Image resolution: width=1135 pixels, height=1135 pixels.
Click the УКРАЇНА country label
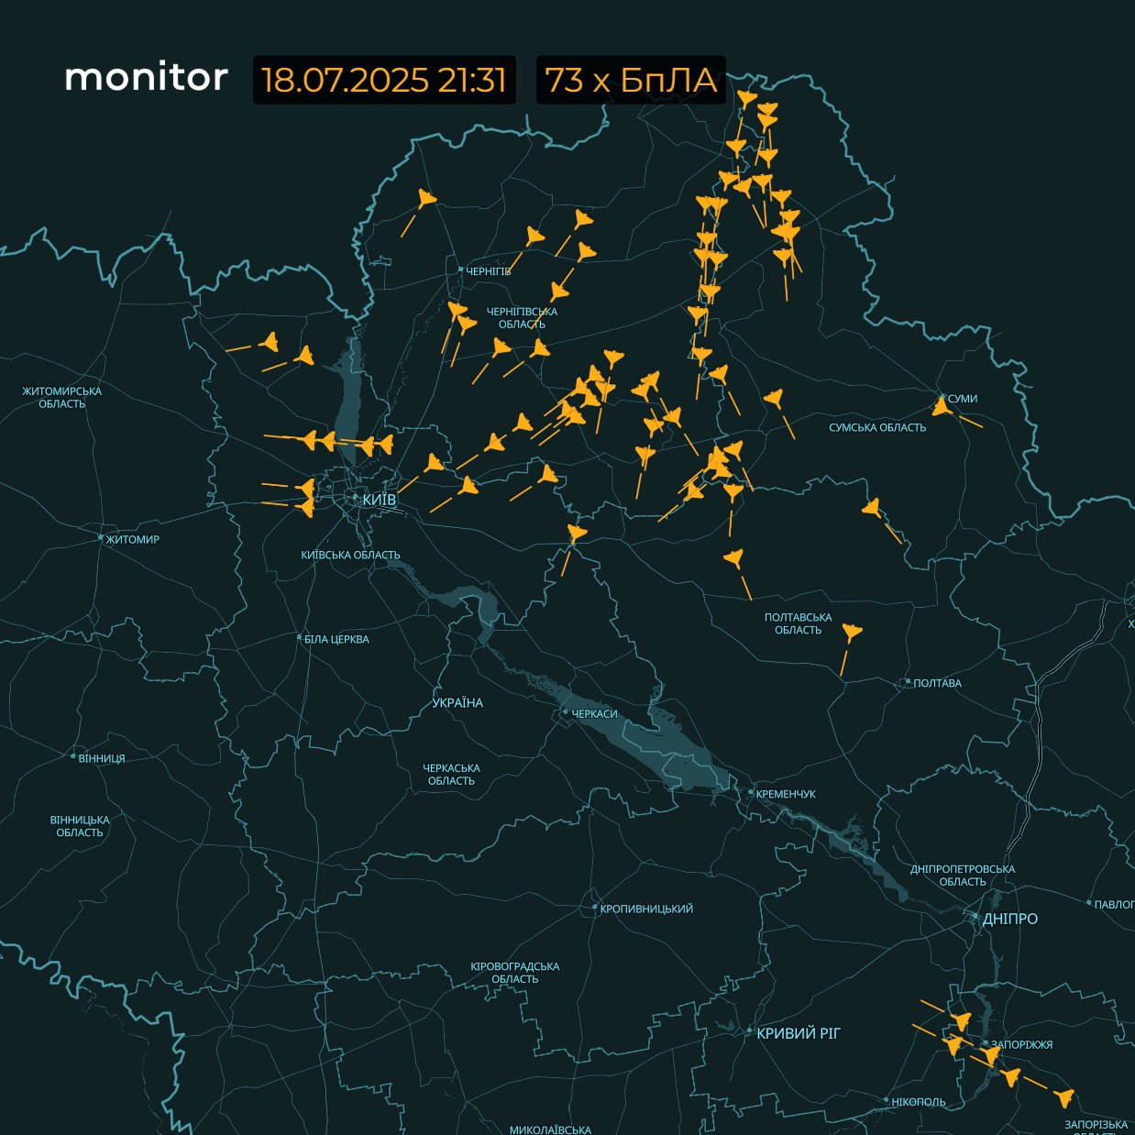[x=457, y=703]
